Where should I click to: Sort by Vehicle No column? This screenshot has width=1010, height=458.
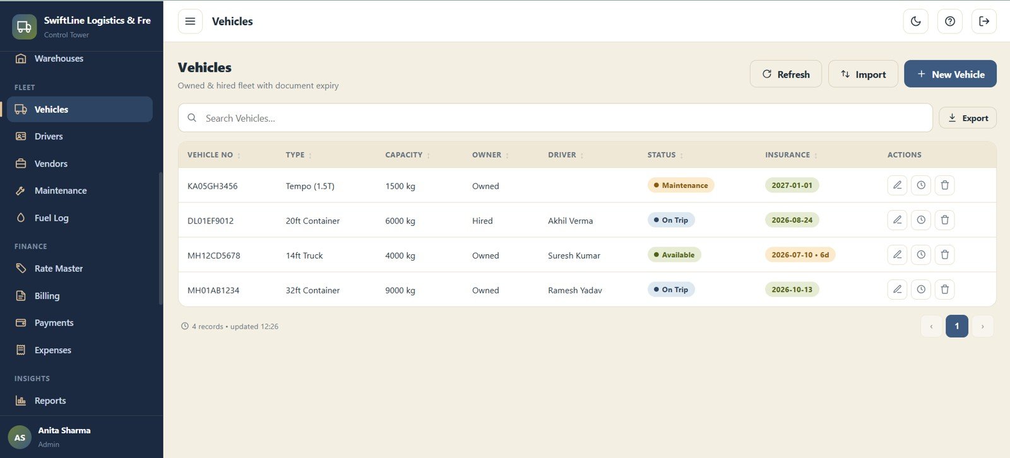point(214,155)
